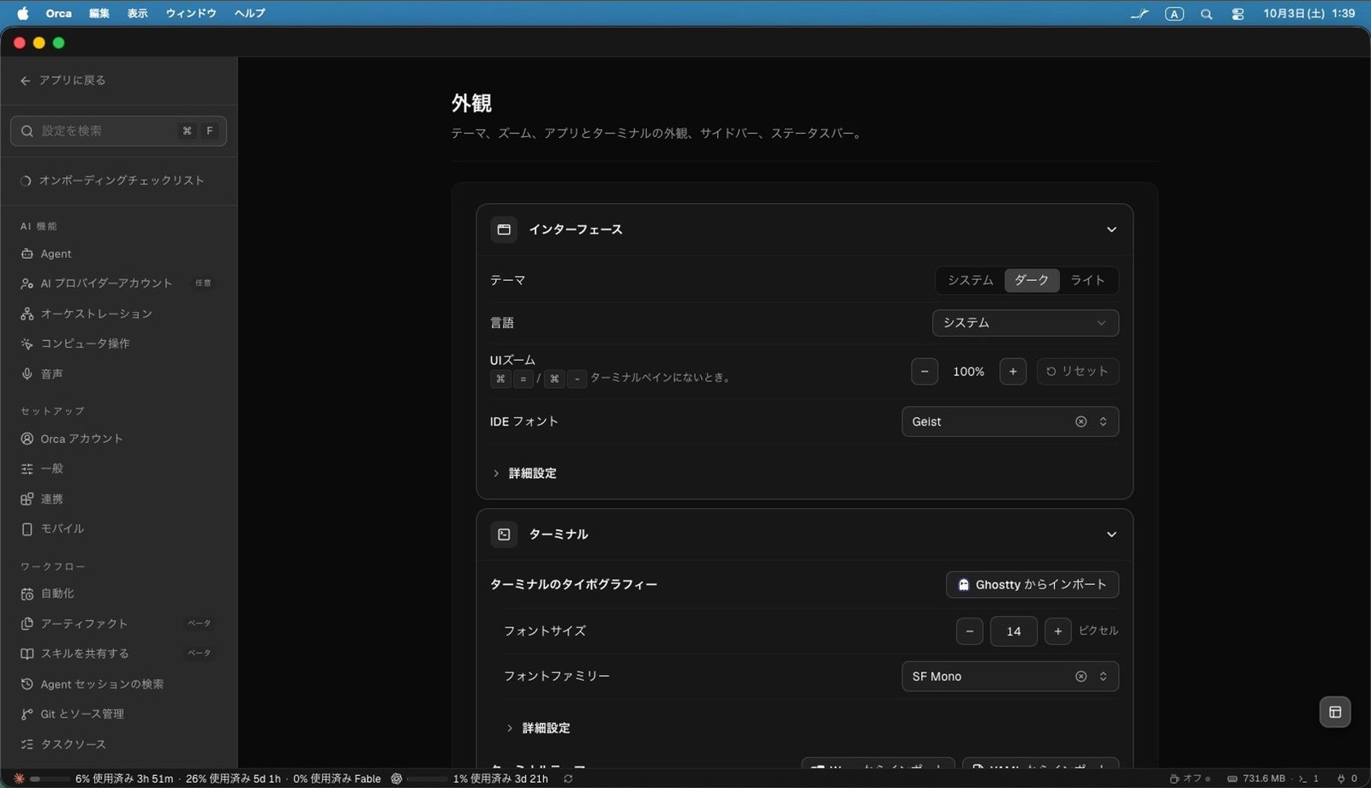This screenshot has width=1371, height=788.
Task: Select システム theme option
Action: [970, 280]
